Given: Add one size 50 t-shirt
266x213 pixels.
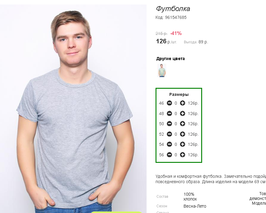Looking at the screenshot, I should point(182,124).
